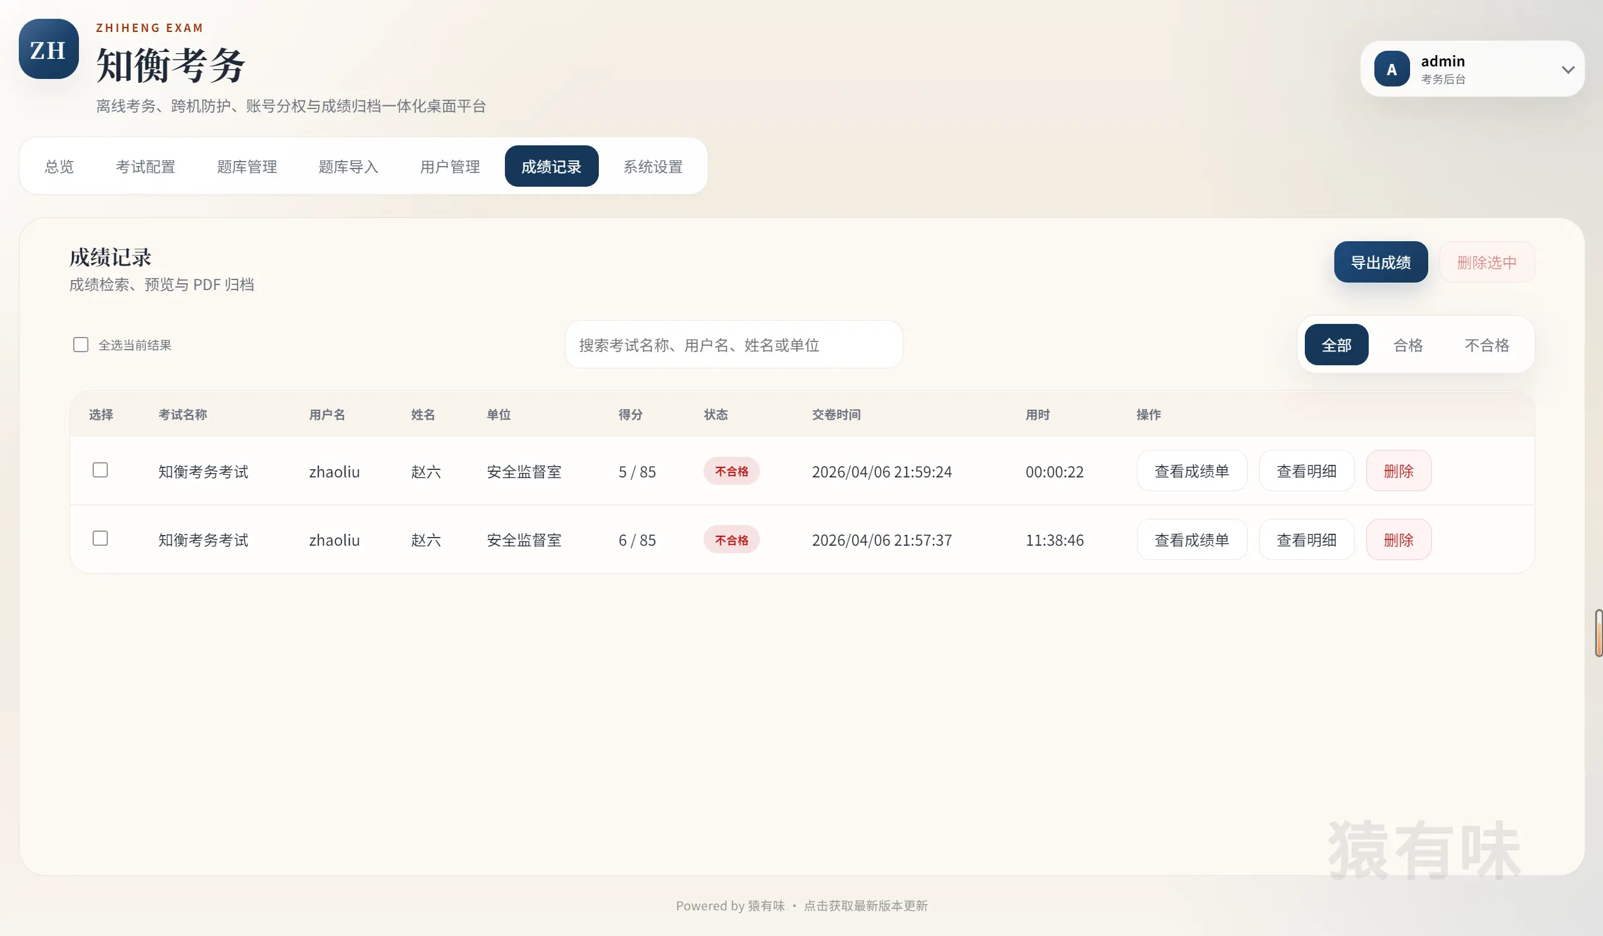This screenshot has height=936, width=1603.
Task: Open the 点击获取最新版本更新 link
Action: 866,905
